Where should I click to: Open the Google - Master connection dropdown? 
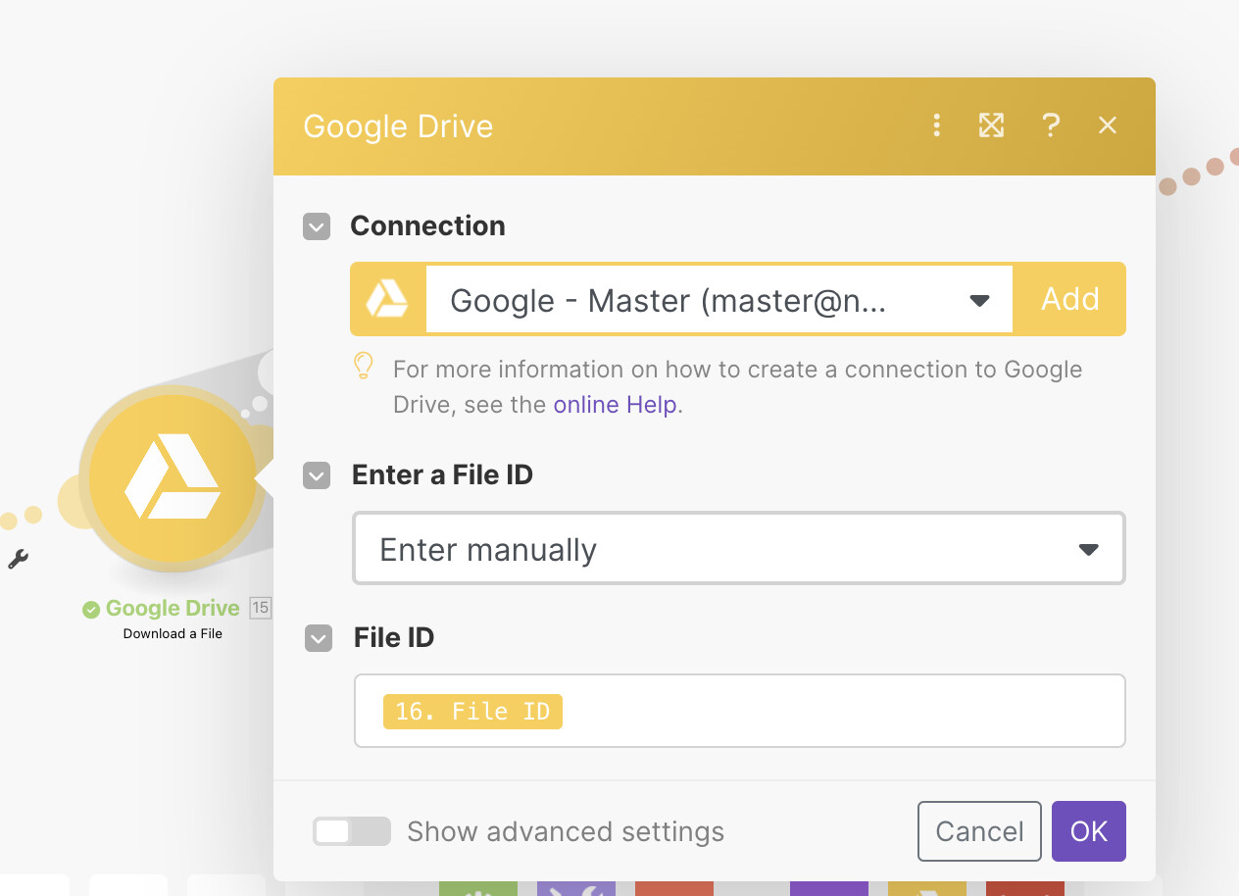[x=719, y=299]
